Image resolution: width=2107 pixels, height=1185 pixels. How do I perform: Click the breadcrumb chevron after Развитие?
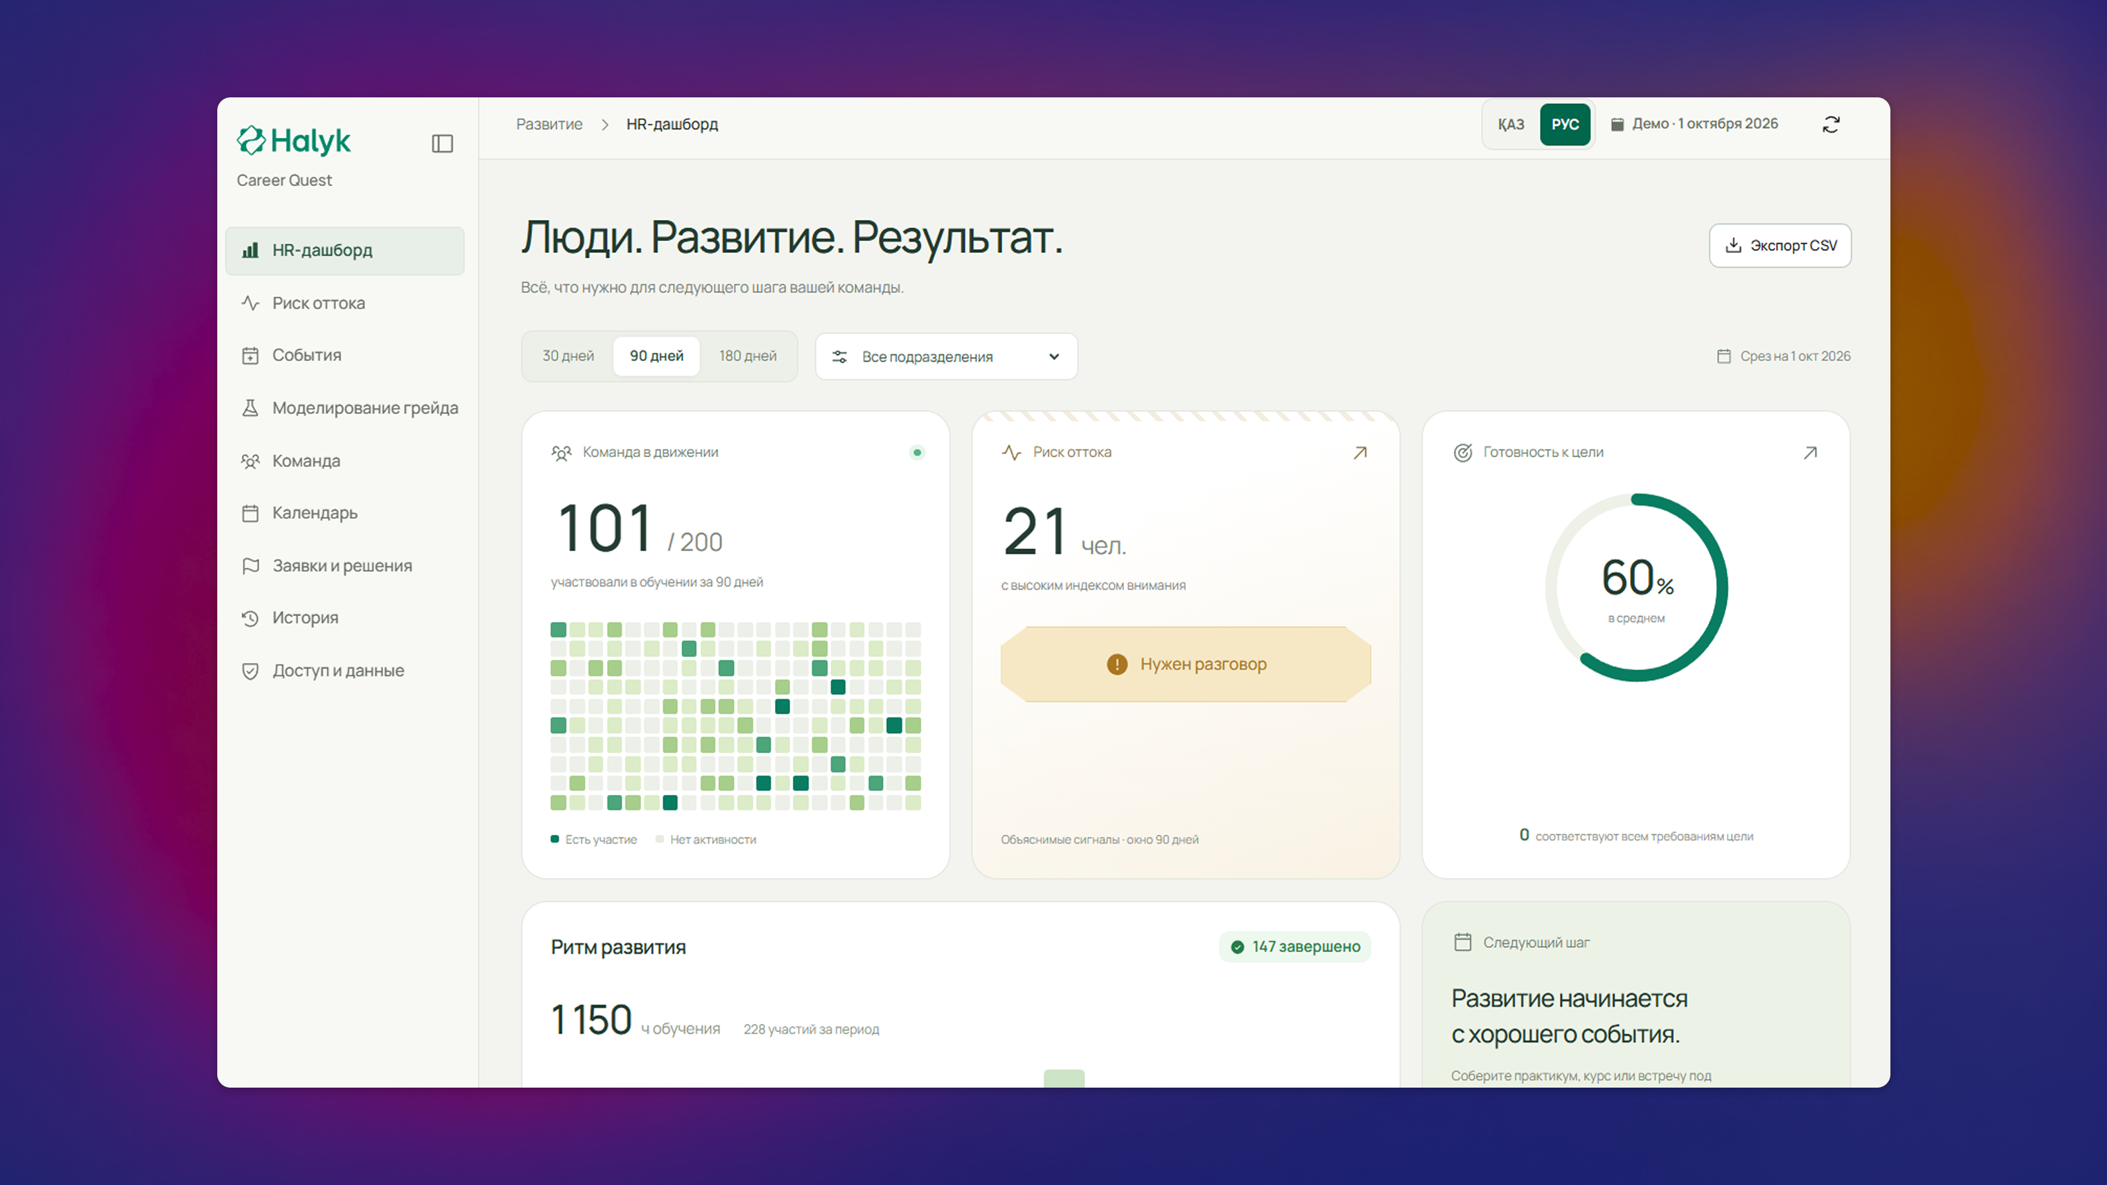605,125
